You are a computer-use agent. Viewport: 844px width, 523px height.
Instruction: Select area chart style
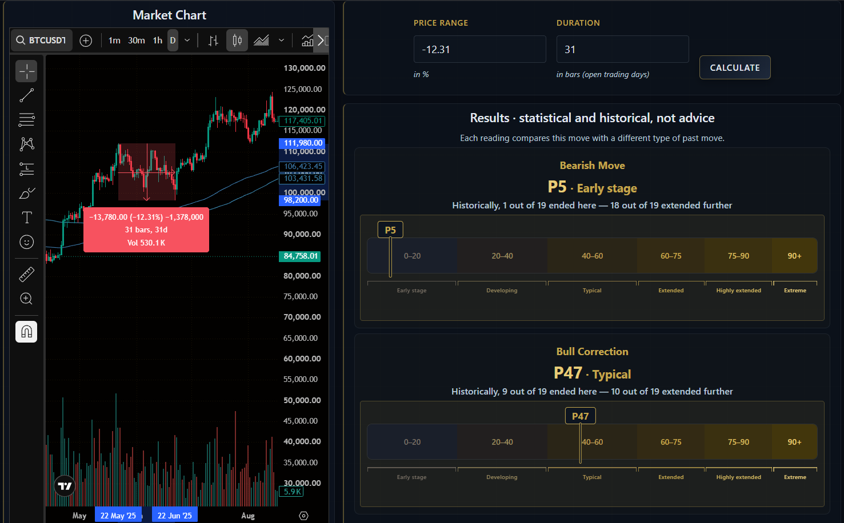[x=261, y=41]
